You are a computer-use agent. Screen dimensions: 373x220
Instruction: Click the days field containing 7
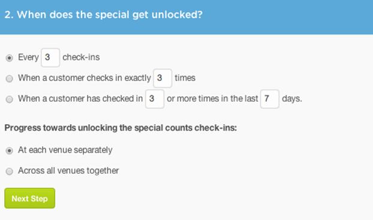pos(269,99)
